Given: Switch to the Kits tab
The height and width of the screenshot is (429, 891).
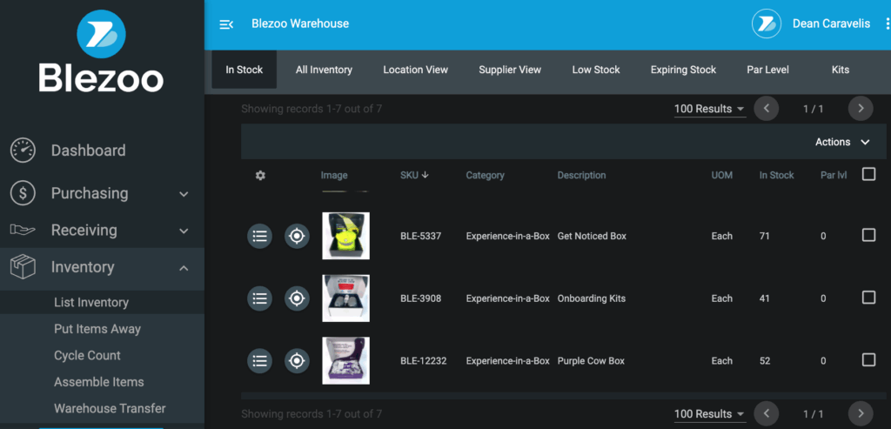Looking at the screenshot, I should tap(840, 70).
